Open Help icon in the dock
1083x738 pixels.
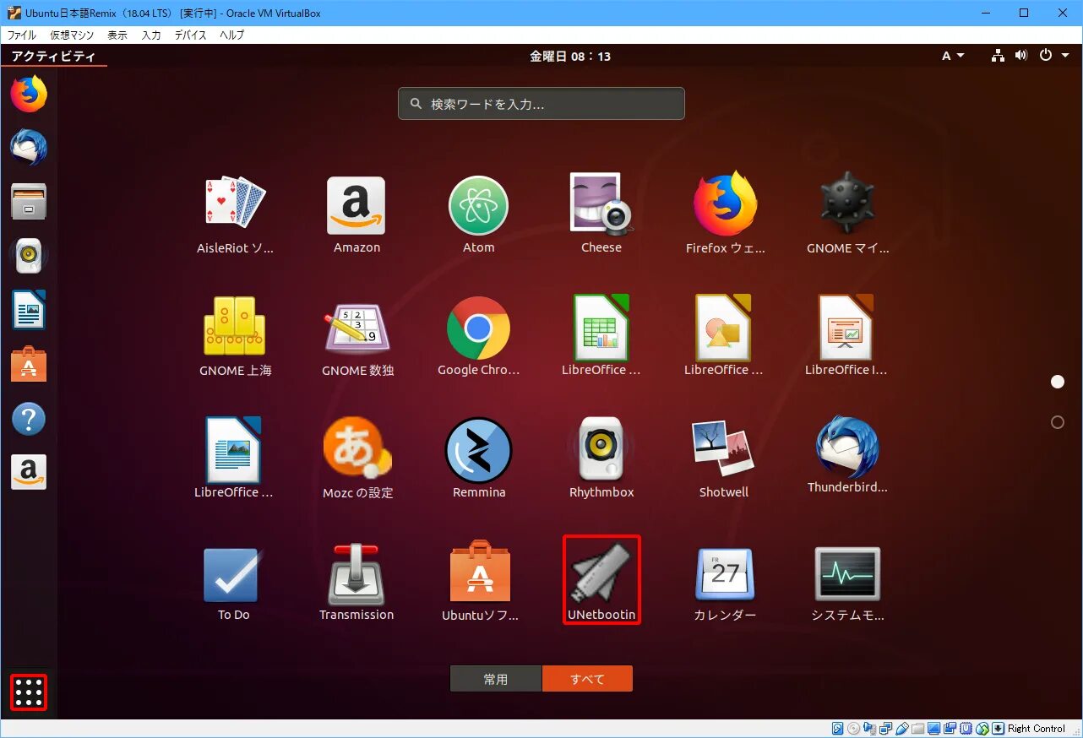pyautogui.click(x=29, y=419)
